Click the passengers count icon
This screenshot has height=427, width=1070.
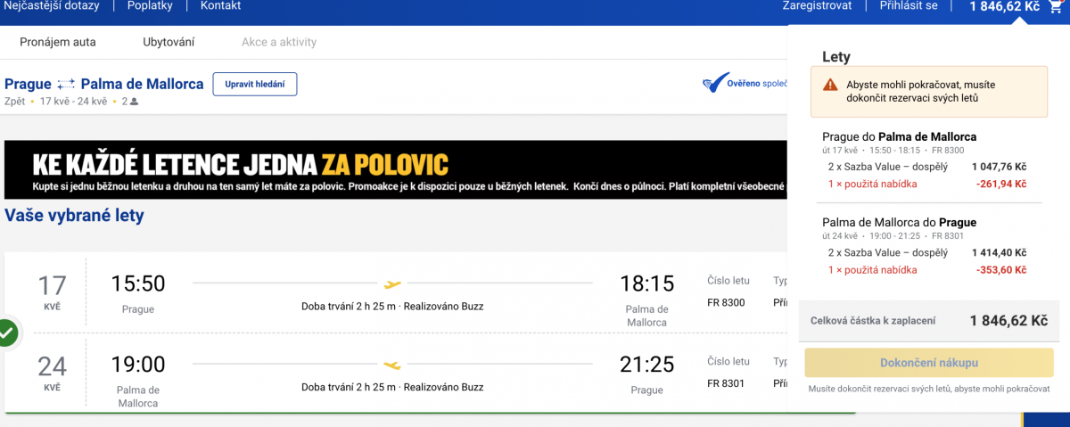[135, 102]
